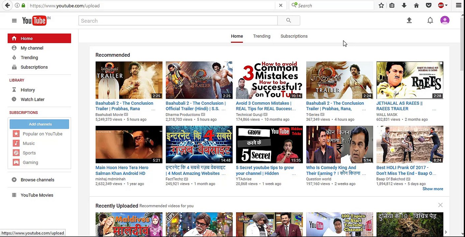Click the Show more link

click(x=433, y=189)
